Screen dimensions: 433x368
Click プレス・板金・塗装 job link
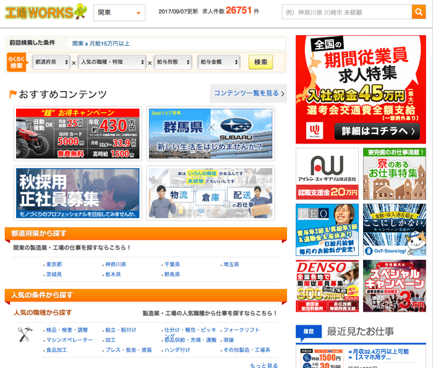pyautogui.click(x=129, y=350)
